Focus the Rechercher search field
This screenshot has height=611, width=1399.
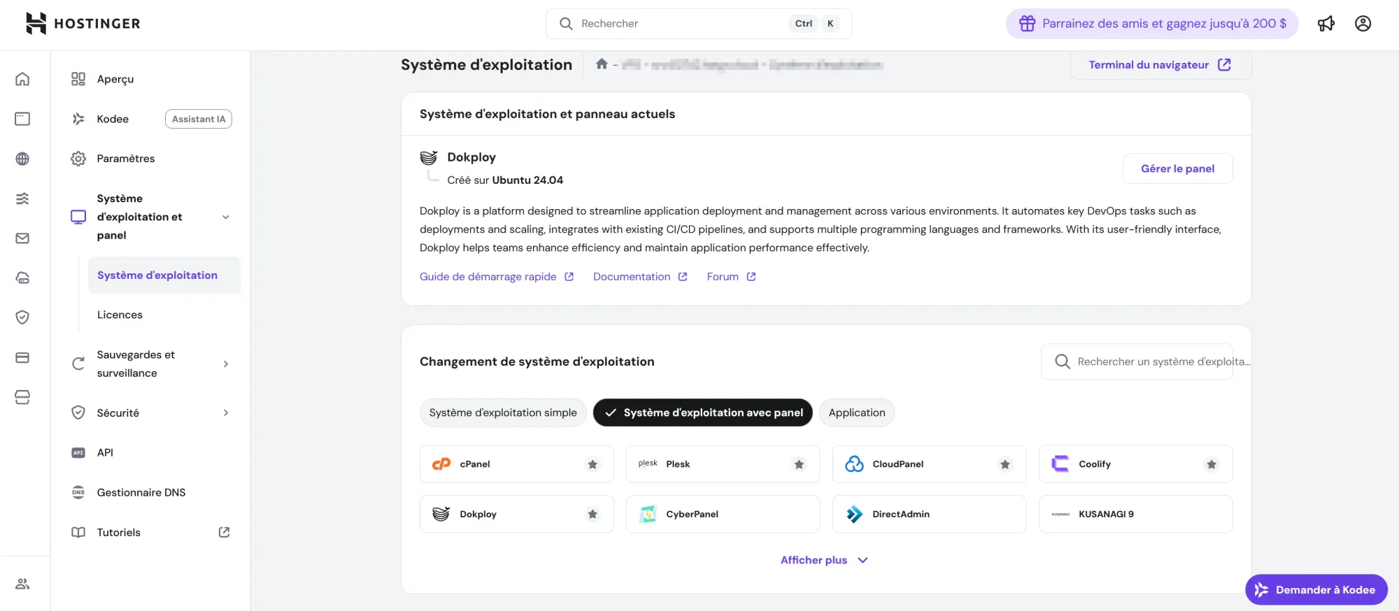point(698,24)
